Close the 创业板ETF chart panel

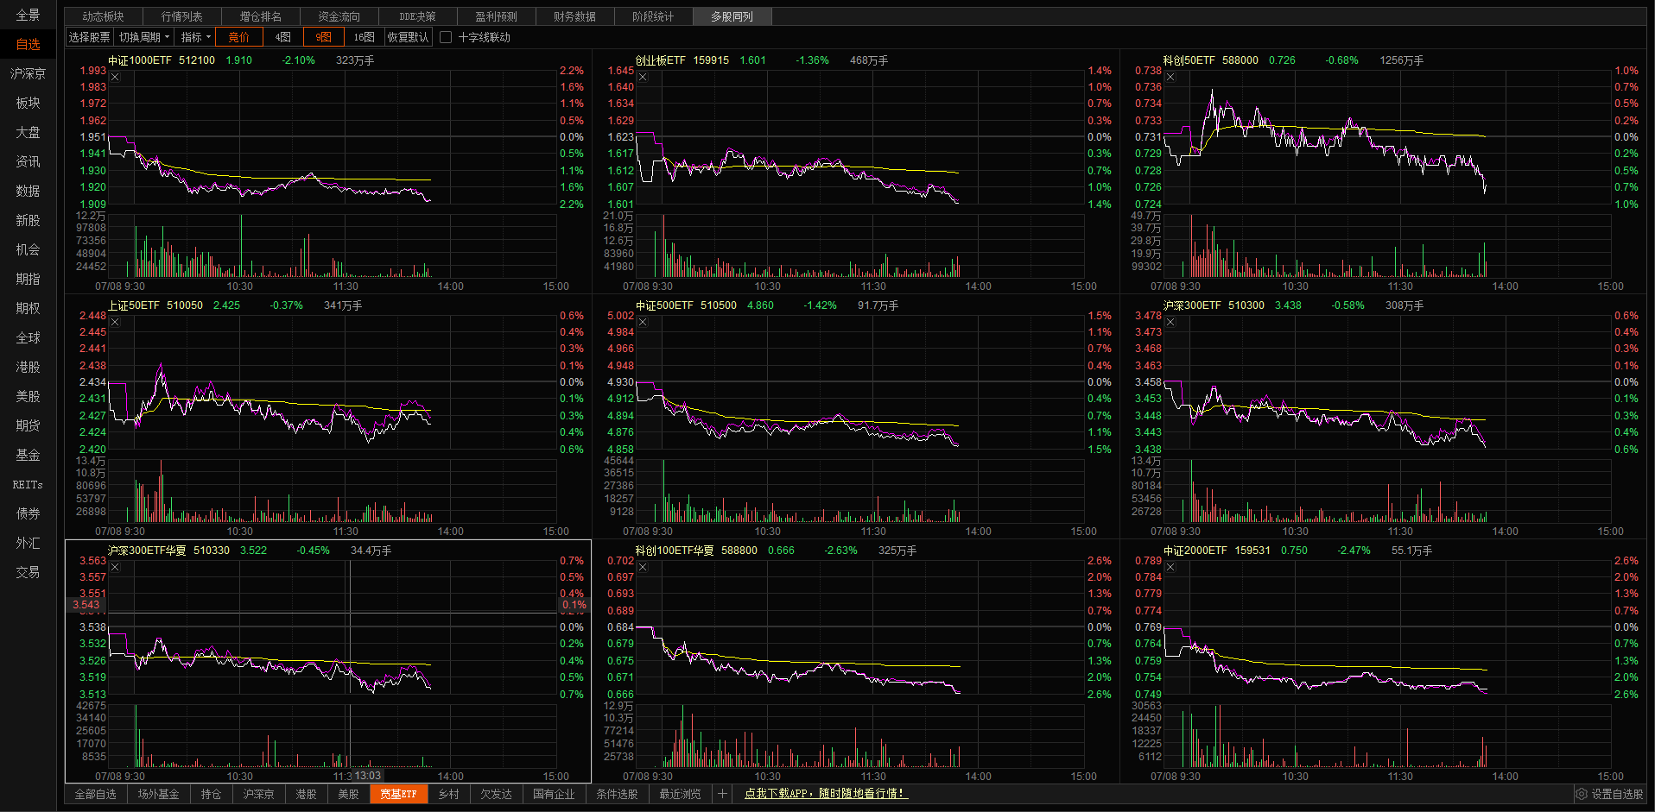[x=643, y=77]
